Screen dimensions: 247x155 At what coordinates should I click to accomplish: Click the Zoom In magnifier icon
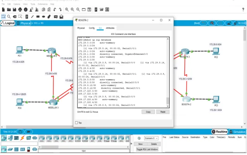(x=67, y=10)
